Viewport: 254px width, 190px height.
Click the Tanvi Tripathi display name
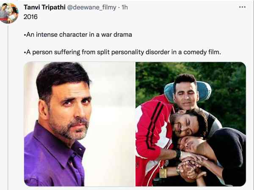(x=44, y=7)
